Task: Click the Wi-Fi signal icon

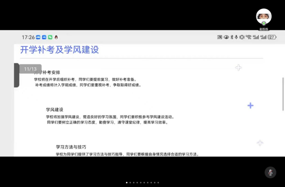Action: tap(249, 37)
